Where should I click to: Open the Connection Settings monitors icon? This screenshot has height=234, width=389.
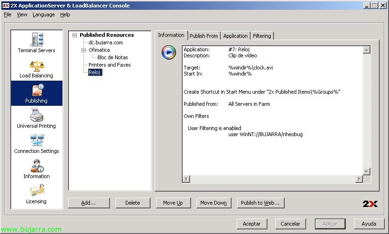point(37,140)
